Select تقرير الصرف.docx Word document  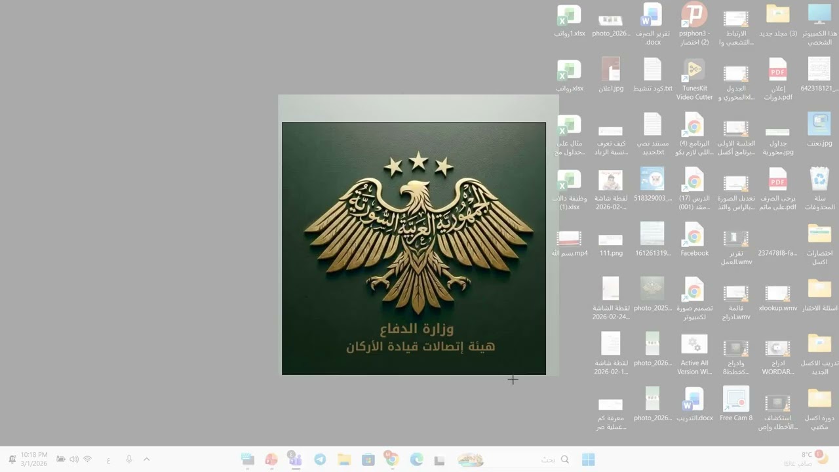[652, 24]
